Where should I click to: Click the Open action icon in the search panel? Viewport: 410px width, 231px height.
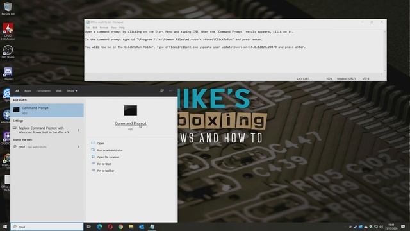coord(93,143)
